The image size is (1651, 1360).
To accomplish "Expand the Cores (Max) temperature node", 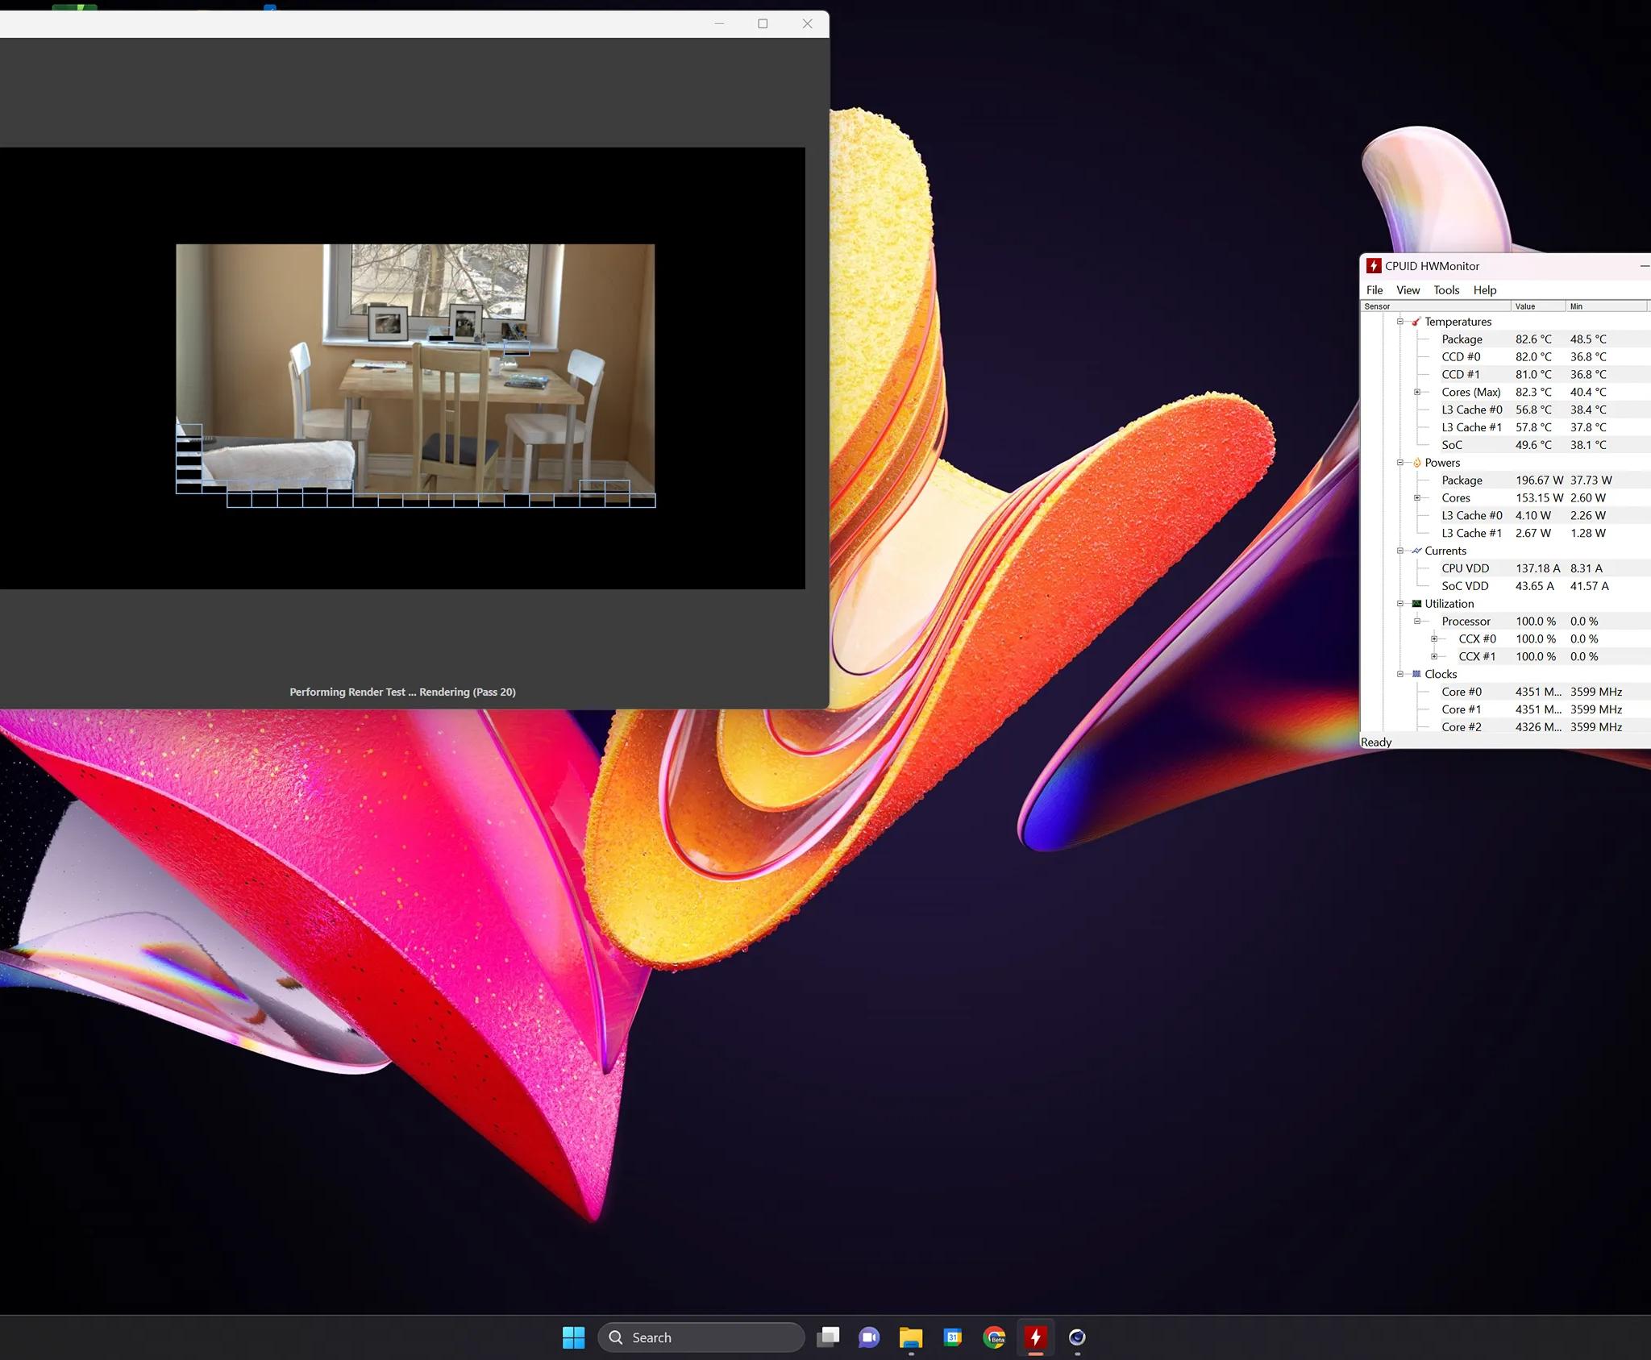I will (x=1417, y=392).
